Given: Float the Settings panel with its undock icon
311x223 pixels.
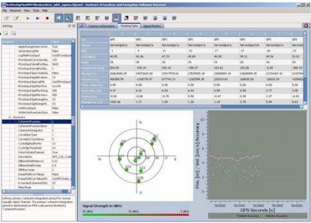Looking at the screenshot, I should point(69,26).
